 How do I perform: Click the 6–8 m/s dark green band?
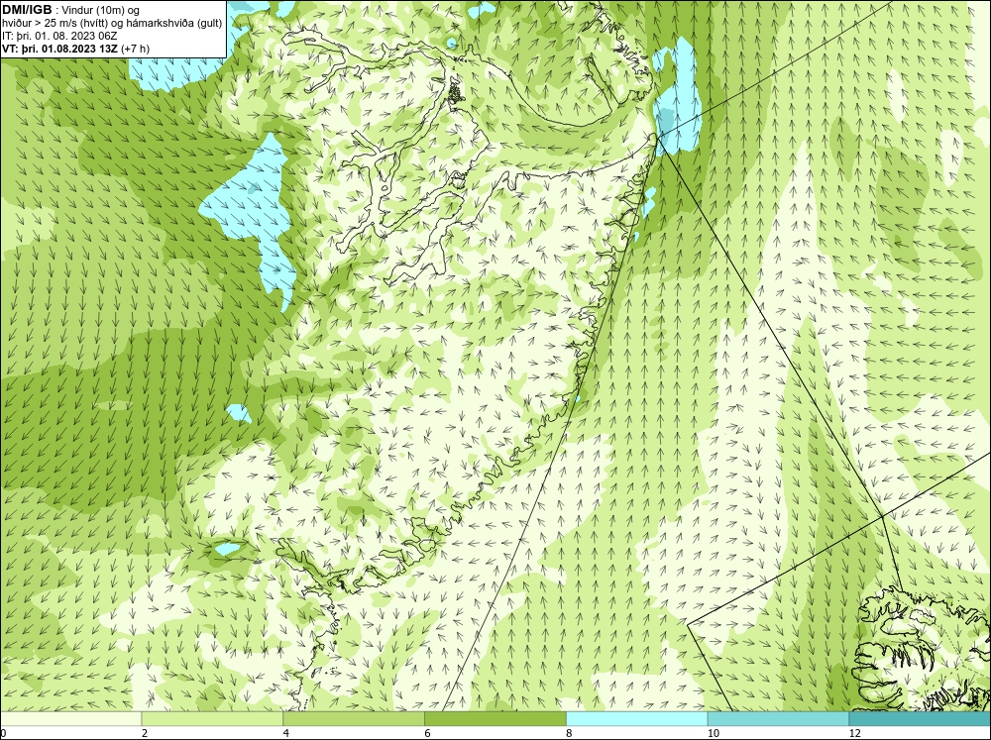tap(495, 719)
